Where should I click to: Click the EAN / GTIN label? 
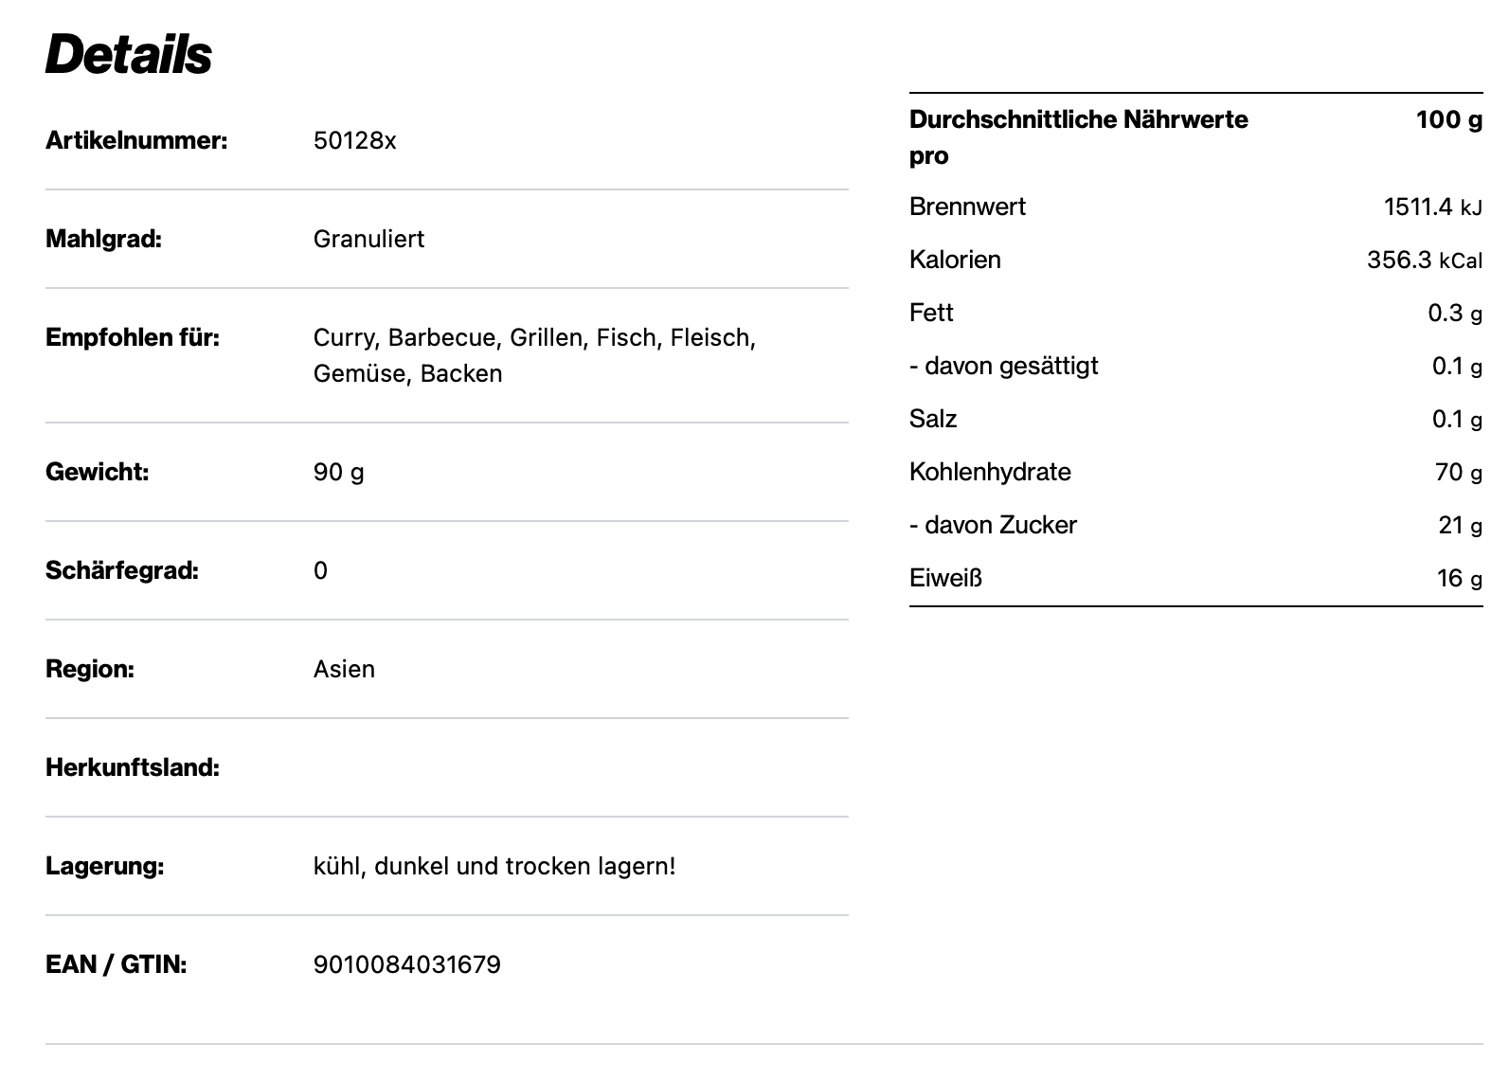(116, 965)
